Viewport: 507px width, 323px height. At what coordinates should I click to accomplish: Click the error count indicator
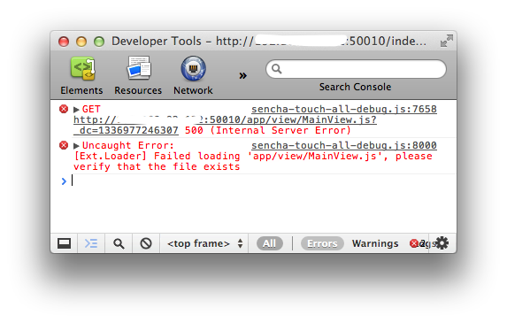[x=418, y=243]
